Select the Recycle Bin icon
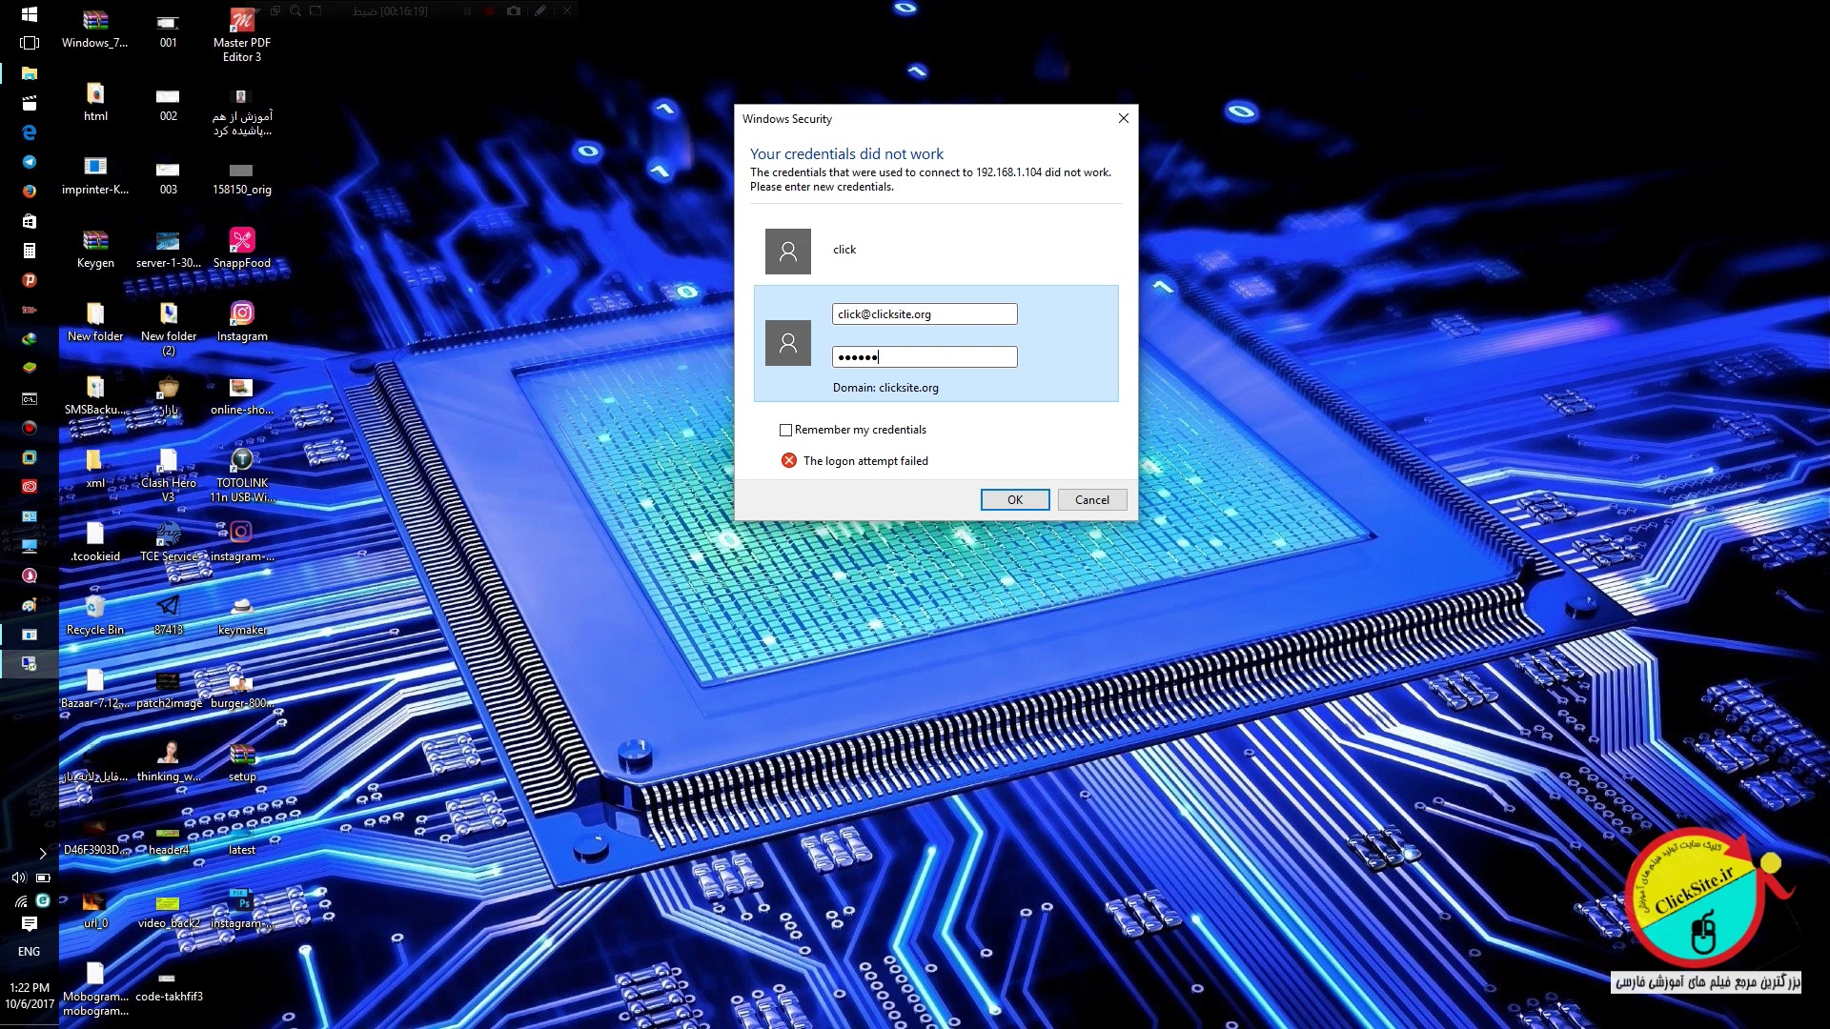Screen dimensions: 1830x1029 click(x=94, y=614)
